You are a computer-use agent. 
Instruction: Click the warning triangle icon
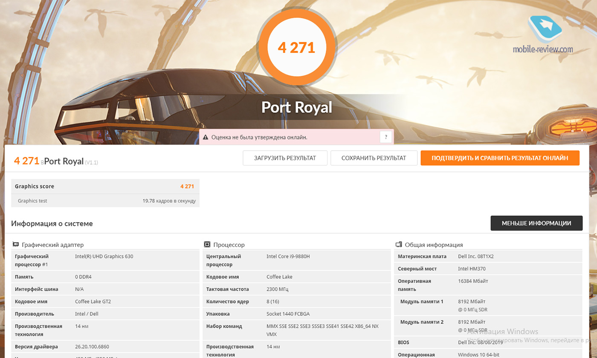pos(205,137)
